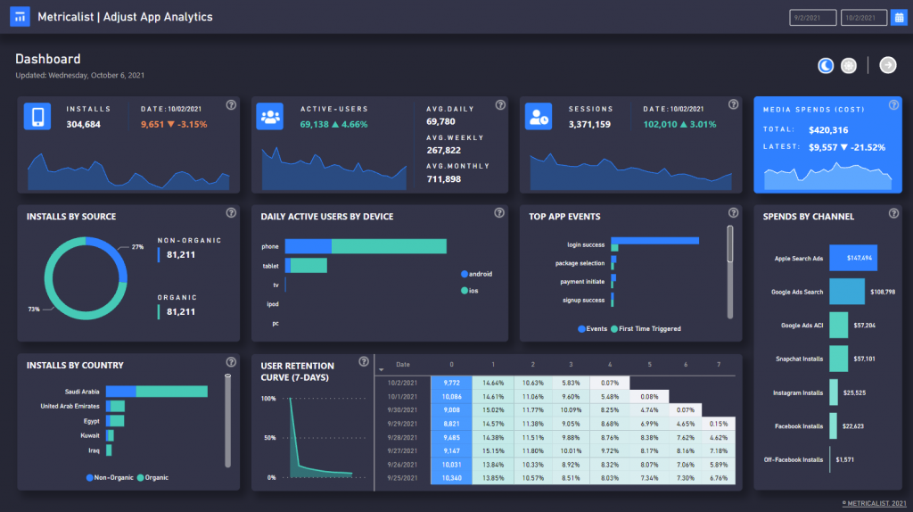Screen dimensions: 913x512
Task: Show help for Installs by Source
Action: tap(231, 213)
